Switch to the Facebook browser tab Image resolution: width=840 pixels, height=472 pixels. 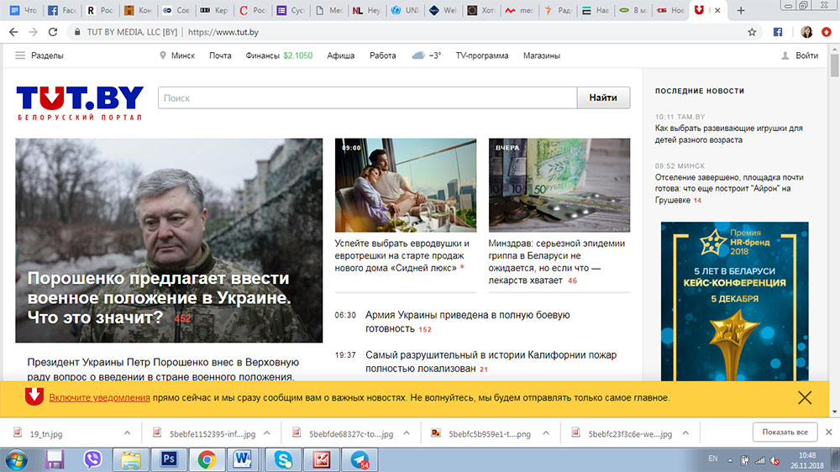point(61,11)
